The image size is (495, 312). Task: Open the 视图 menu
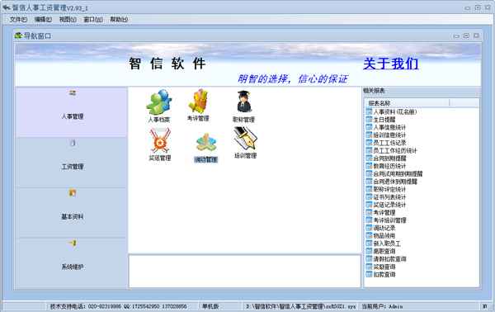tap(68, 20)
